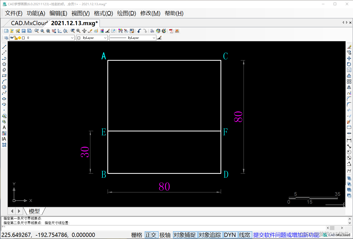Click the Undo arrow icon
Viewport: 353px width, 239px height.
pyautogui.click(x=139, y=31)
